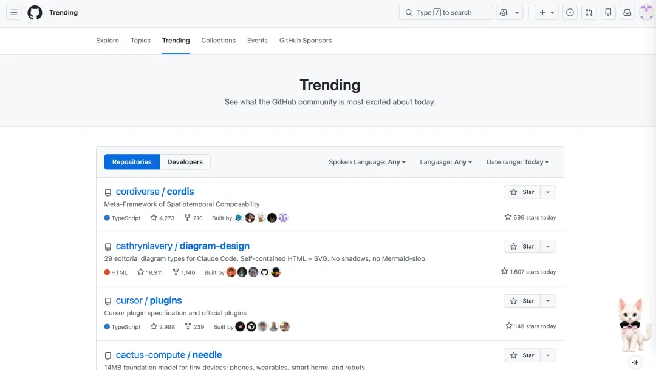Expand star lists dropdown for cursor plugins
The height and width of the screenshot is (370, 656).
548,301
